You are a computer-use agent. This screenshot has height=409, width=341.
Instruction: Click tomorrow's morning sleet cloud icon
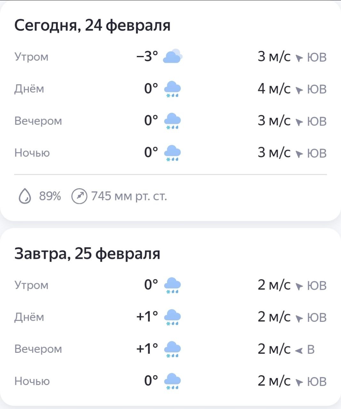pos(172,285)
